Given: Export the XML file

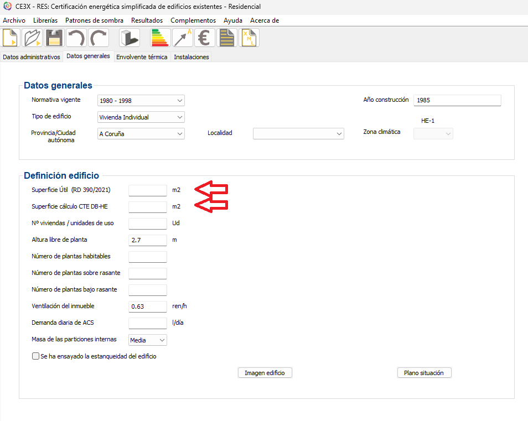Looking at the screenshot, I should pos(249,38).
